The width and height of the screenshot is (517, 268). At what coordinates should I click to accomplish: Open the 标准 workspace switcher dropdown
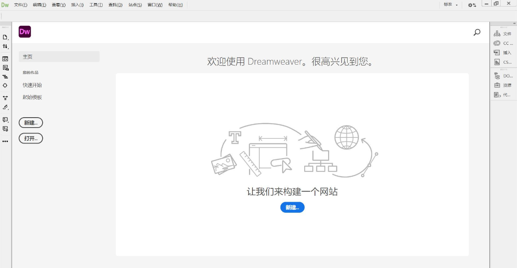tap(451, 5)
